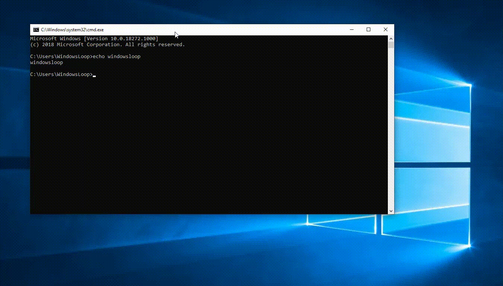503x286 pixels.
Task: Click the scrollbar up arrow
Action: click(391, 38)
